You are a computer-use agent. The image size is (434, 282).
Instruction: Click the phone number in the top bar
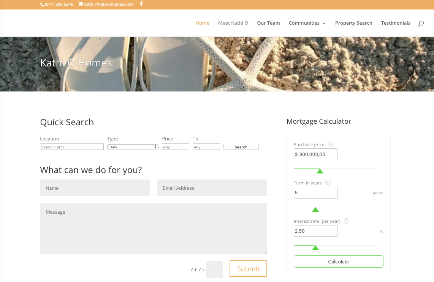point(57,4)
